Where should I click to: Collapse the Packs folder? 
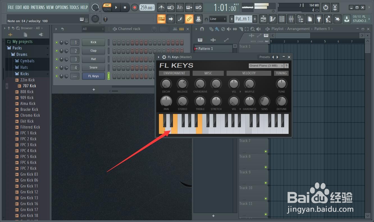pyautogui.click(x=48, y=48)
